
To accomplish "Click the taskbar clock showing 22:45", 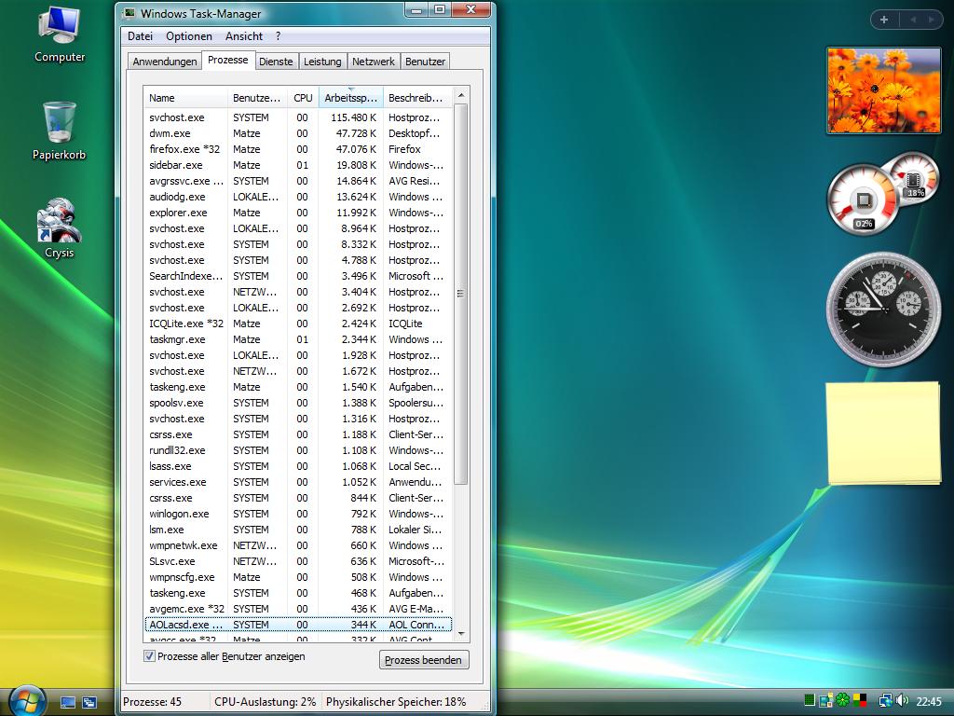I will pos(929,701).
